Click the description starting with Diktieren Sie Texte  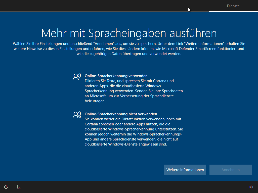click(134, 91)
